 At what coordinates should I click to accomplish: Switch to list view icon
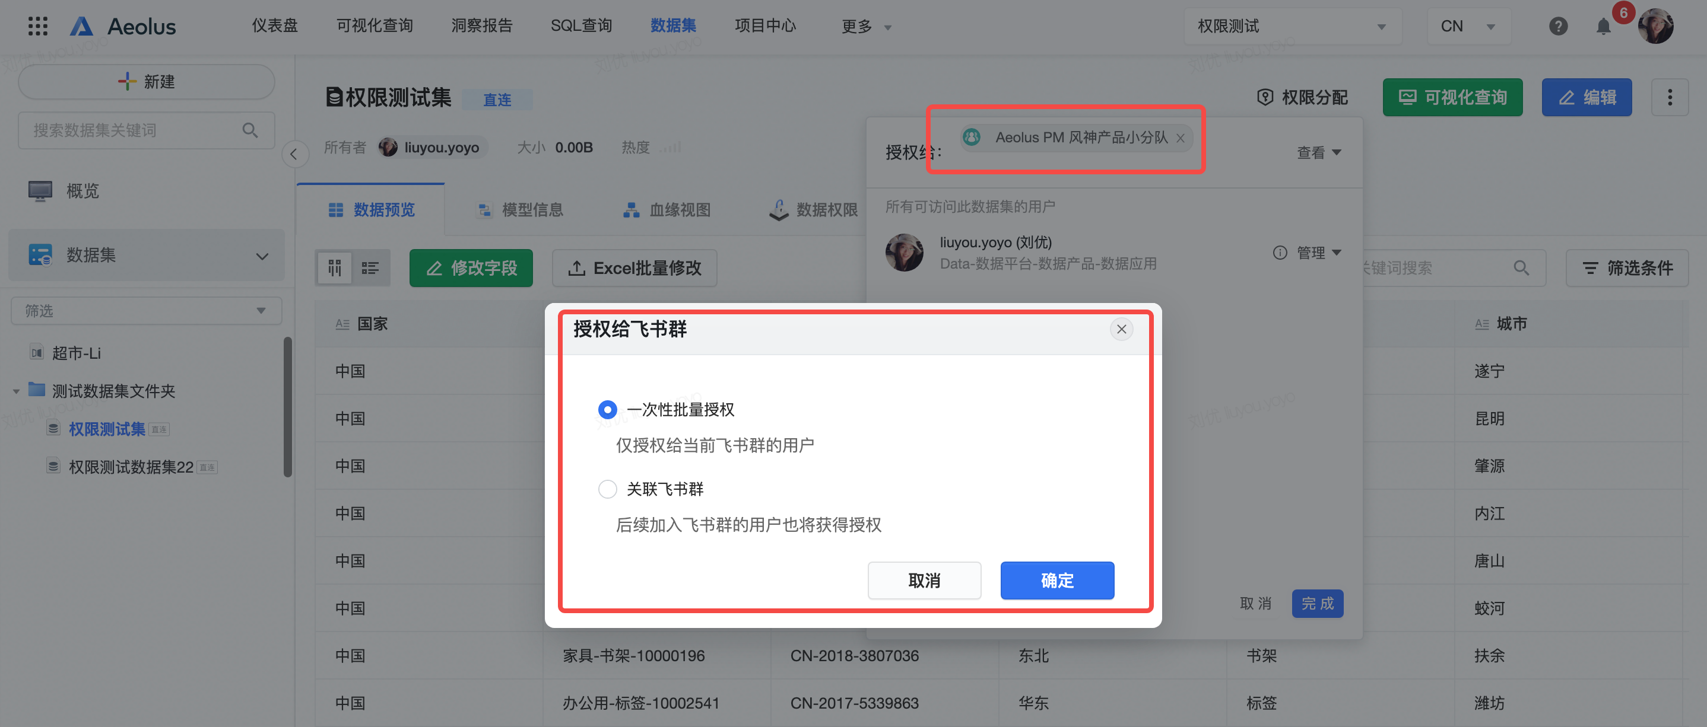pos(370,267)
